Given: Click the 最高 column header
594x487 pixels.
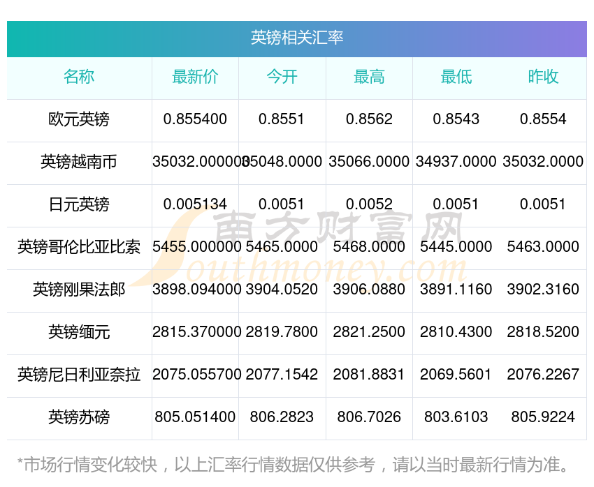Looking at the screenshot, I should (369, 77).
